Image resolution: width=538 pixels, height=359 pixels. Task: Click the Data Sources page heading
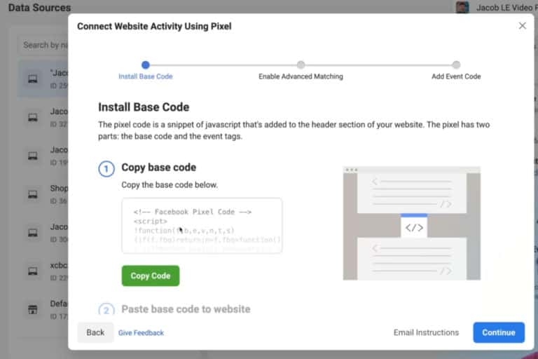coord(39,8)
